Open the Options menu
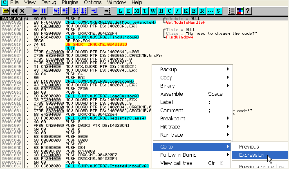 point(92,2)
